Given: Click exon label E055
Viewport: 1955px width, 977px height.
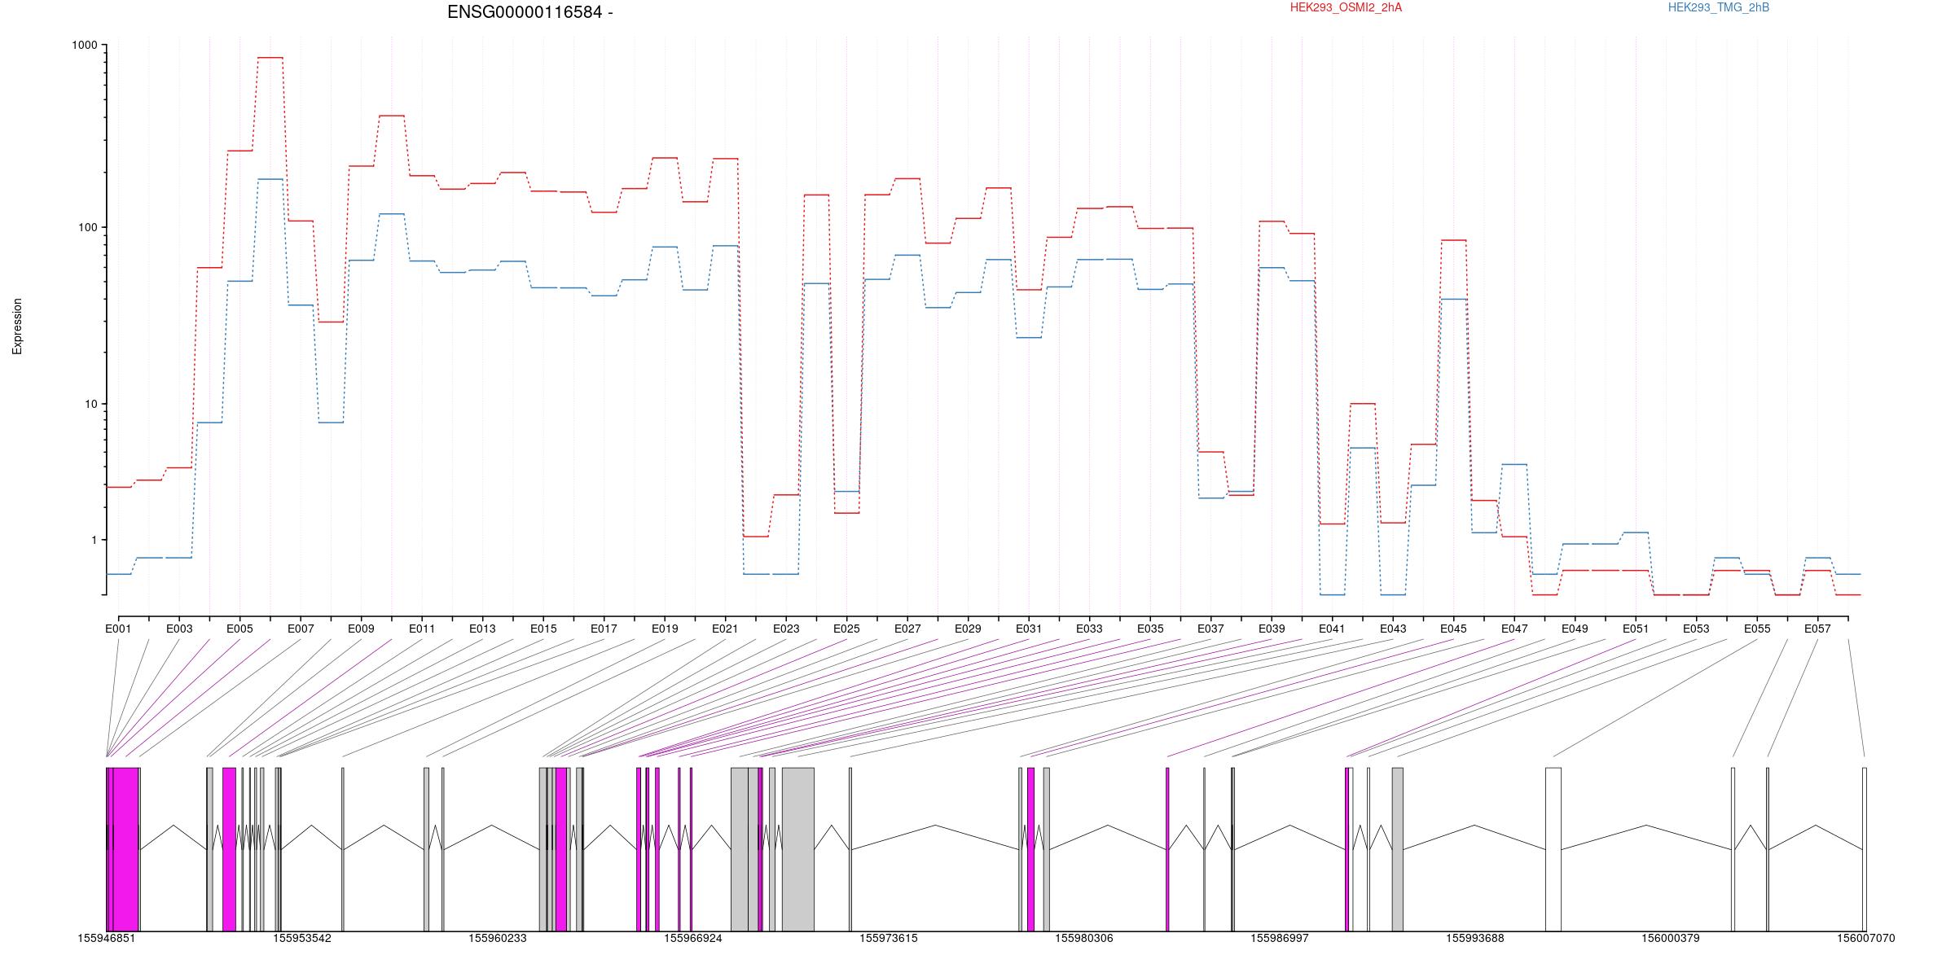Looking at the screenshot, I should click(x=1757, y=629).
